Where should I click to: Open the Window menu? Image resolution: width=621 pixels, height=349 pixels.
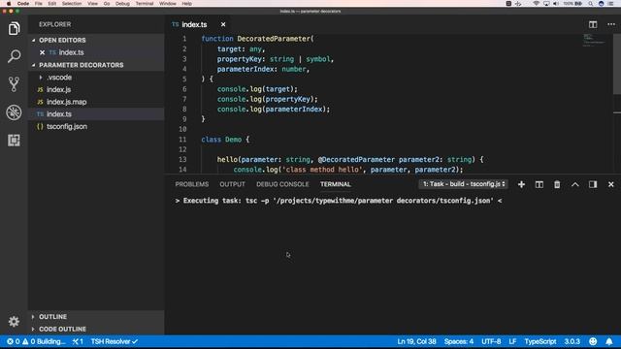(168, 4)
